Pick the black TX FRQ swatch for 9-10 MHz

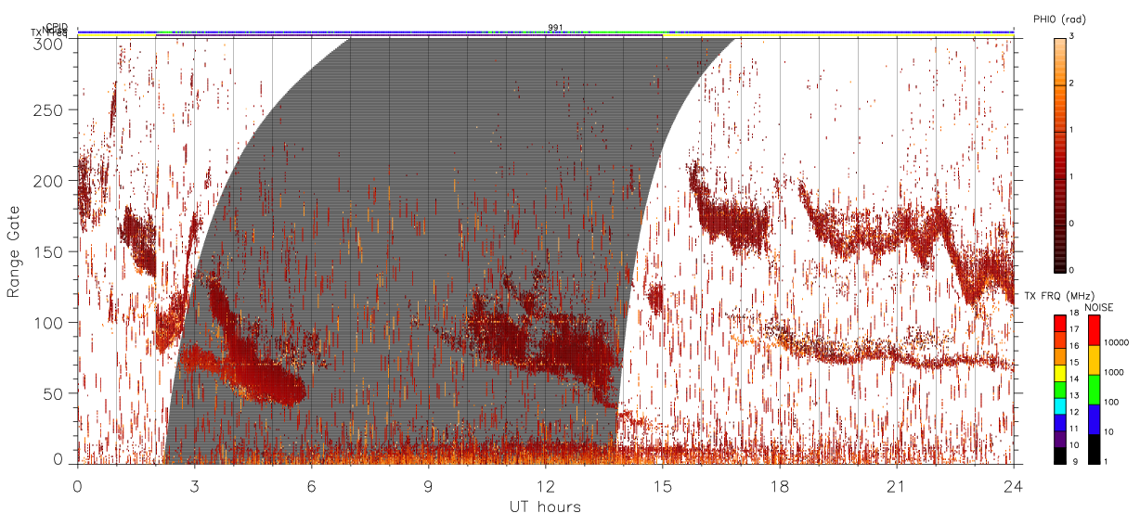[1060, 455]
